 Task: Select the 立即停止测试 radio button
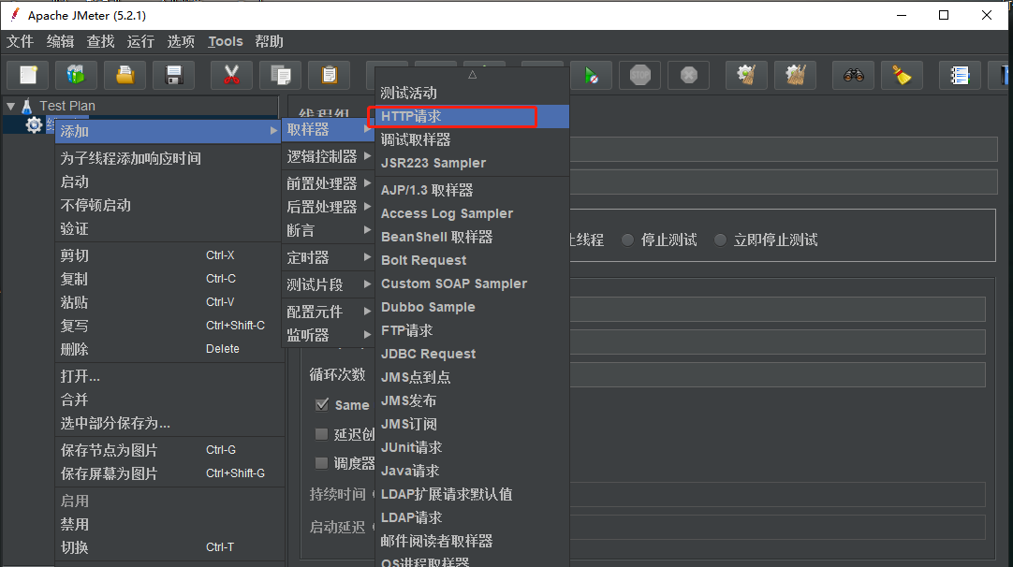click(720, 240)
